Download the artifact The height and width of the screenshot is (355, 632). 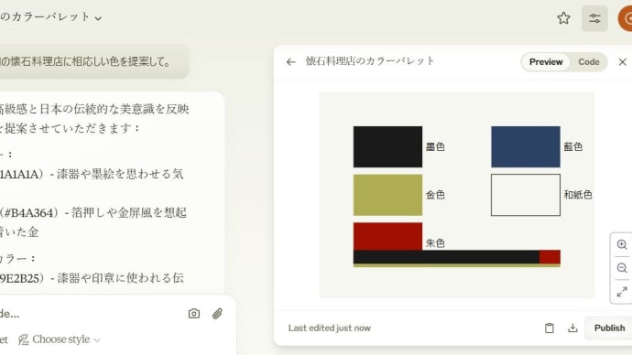572,328
